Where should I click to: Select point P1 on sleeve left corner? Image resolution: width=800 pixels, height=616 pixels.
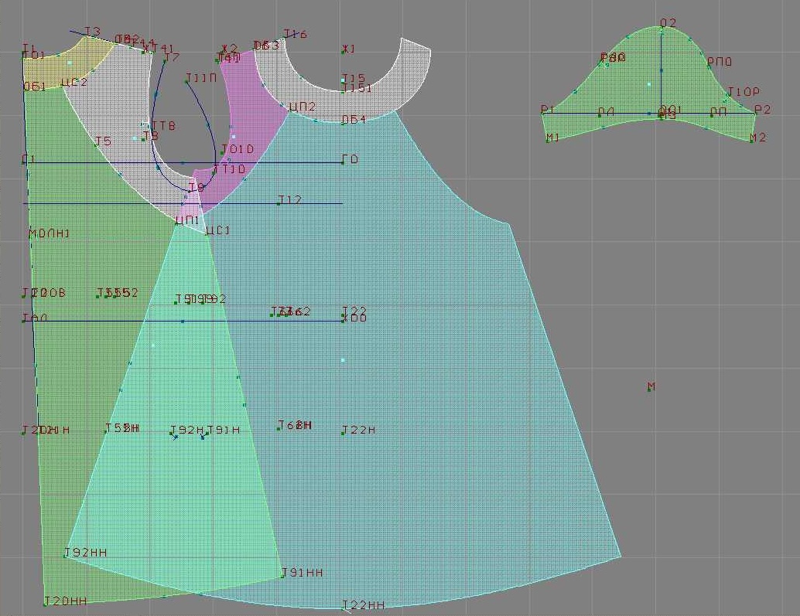(x=545, y=113)
